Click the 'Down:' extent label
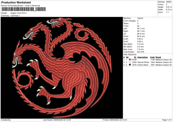Viewport: 173px width, 122px height. [x=126, y=36]
